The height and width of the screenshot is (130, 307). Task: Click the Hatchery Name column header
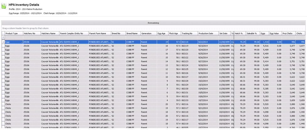point(50,34)
